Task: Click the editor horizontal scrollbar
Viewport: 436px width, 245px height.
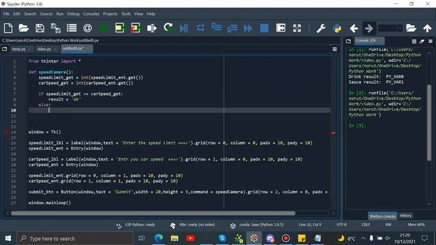Action: [153, 213]
